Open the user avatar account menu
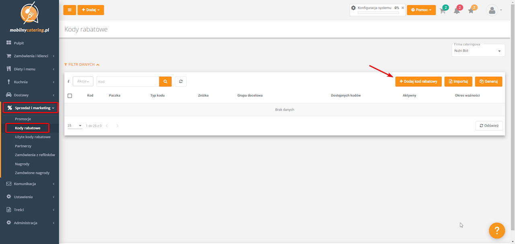 click(494, 10)
